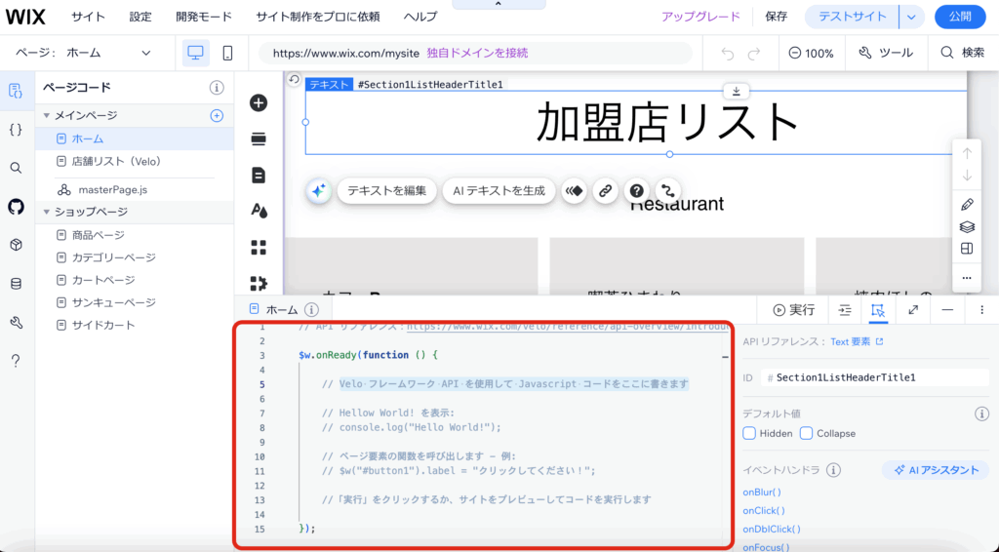Open code panel vertical dots menu

tap(981, 310)
